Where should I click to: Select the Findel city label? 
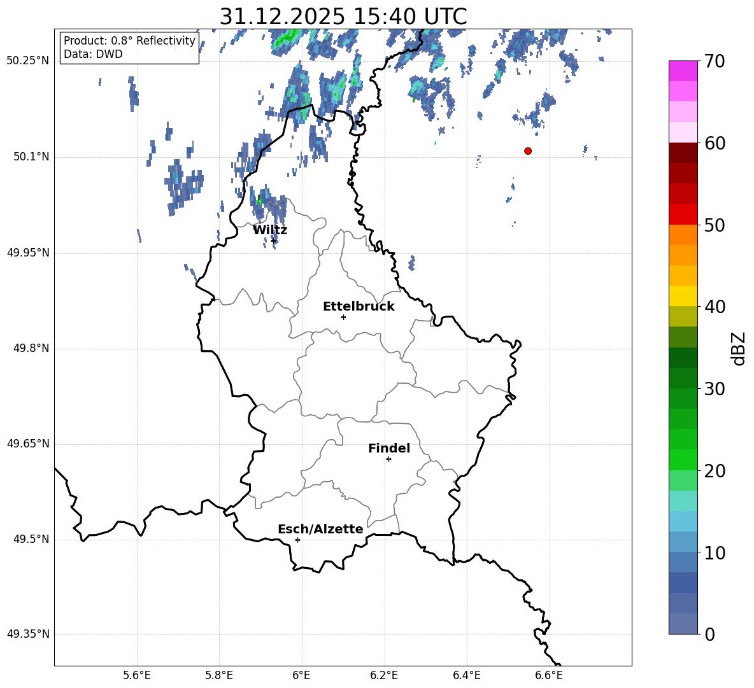click(x=389, y=448)
